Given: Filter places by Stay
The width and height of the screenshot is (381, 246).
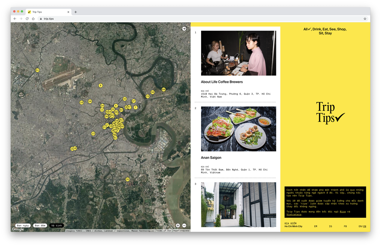Looking at the screenshot, I should click(x=328, y=33).
